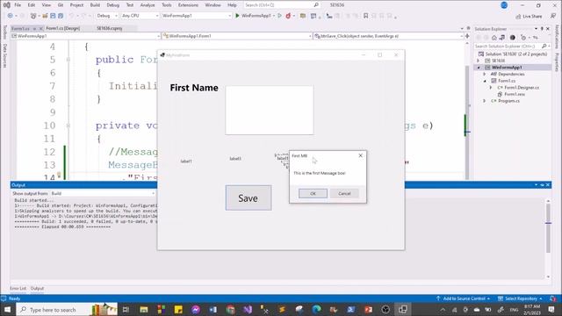Click Start Without Debugging outline arrow

tap(280, 16)
